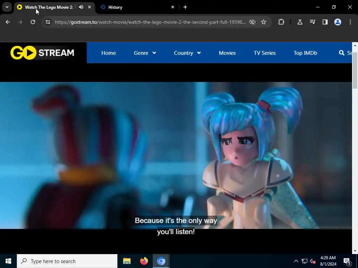Go forward to the next page
The height and width of the screenshot is (268, 358).
[x=20, y=22]
